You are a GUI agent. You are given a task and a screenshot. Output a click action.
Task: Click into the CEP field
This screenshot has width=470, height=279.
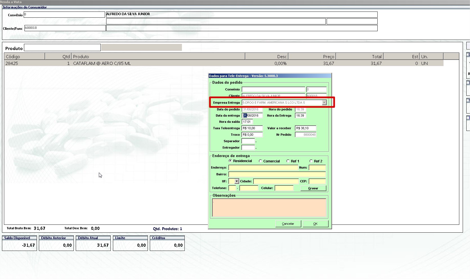pyautogui.click(x=317, y=181)
